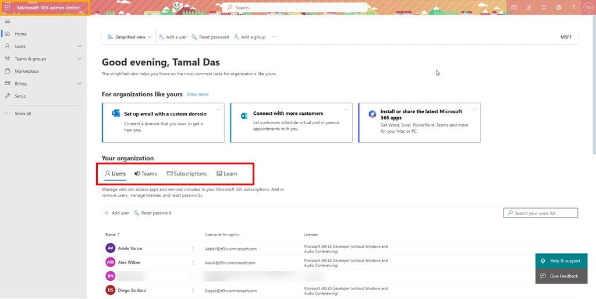596x299 pixels.
Task: Open Set up email with custom domain card
Action: pyautogui.click(x=163, y=122)
